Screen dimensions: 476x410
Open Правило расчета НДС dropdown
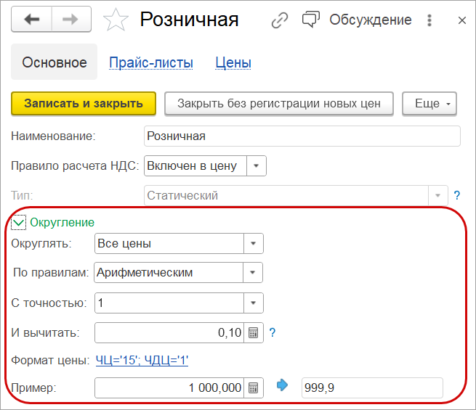pos(257,165)
